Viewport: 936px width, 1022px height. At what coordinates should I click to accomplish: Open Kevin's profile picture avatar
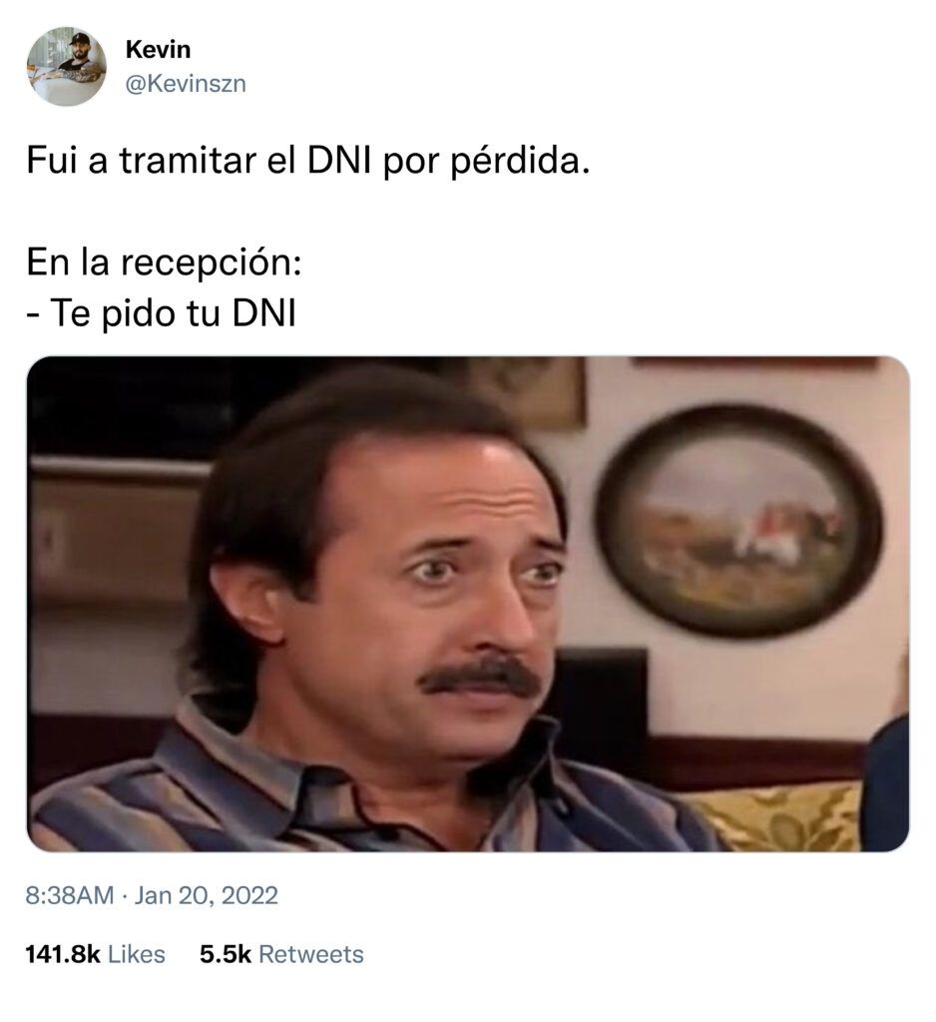66,66
